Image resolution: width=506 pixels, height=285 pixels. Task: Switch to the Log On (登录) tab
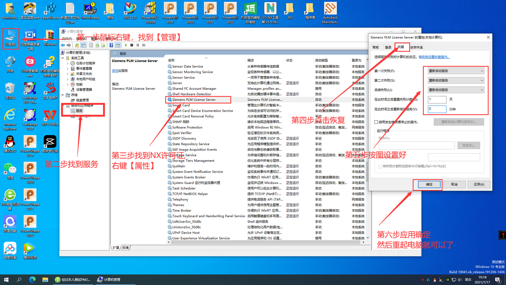coord(388,47)
